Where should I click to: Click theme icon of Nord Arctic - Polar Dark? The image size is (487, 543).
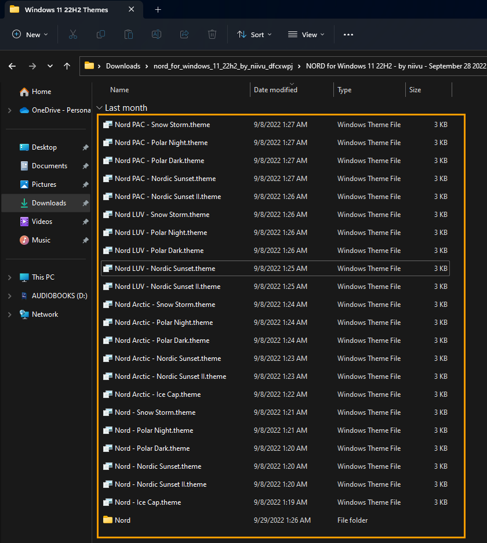tap(108, 341)
